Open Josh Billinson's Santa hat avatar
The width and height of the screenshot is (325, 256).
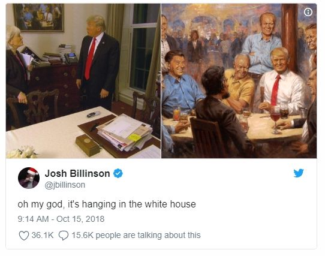[x=29, y=178]
